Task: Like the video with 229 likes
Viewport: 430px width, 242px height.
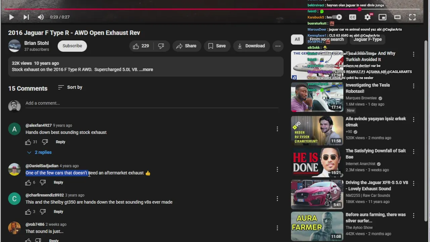Action: coord(141,46)
